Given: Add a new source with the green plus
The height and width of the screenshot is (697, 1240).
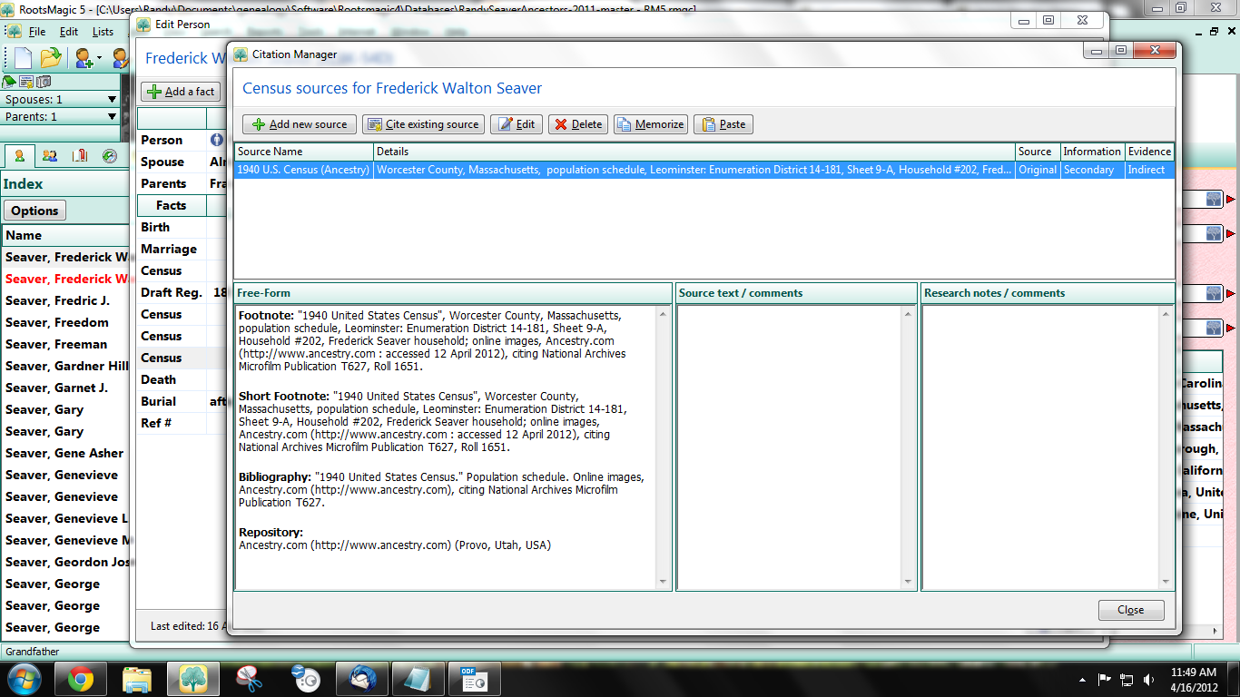Looking at the screenshot, I should coord(299,124).
